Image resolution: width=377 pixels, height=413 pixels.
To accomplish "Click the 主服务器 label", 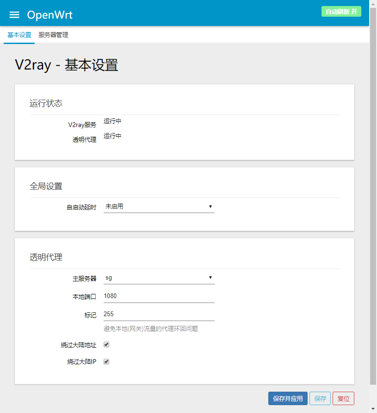I will pyautogui.click(x=84, y=279).
